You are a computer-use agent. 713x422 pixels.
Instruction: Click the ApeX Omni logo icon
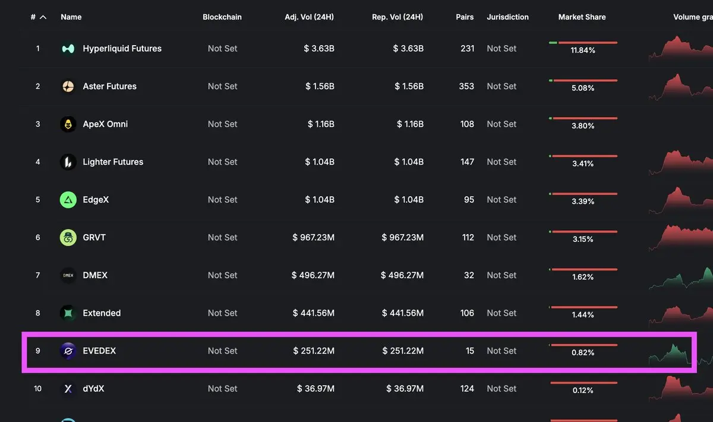coord(68,124)
